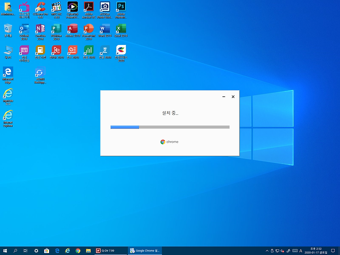Viewport: 340px width, 255px height.
Task: Launch Edge from the taskbar
Action: coord(57,251)
